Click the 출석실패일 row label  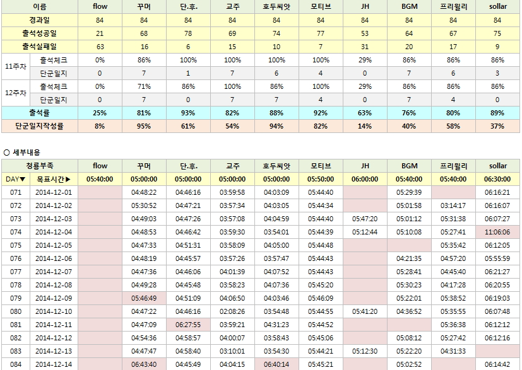40,47
